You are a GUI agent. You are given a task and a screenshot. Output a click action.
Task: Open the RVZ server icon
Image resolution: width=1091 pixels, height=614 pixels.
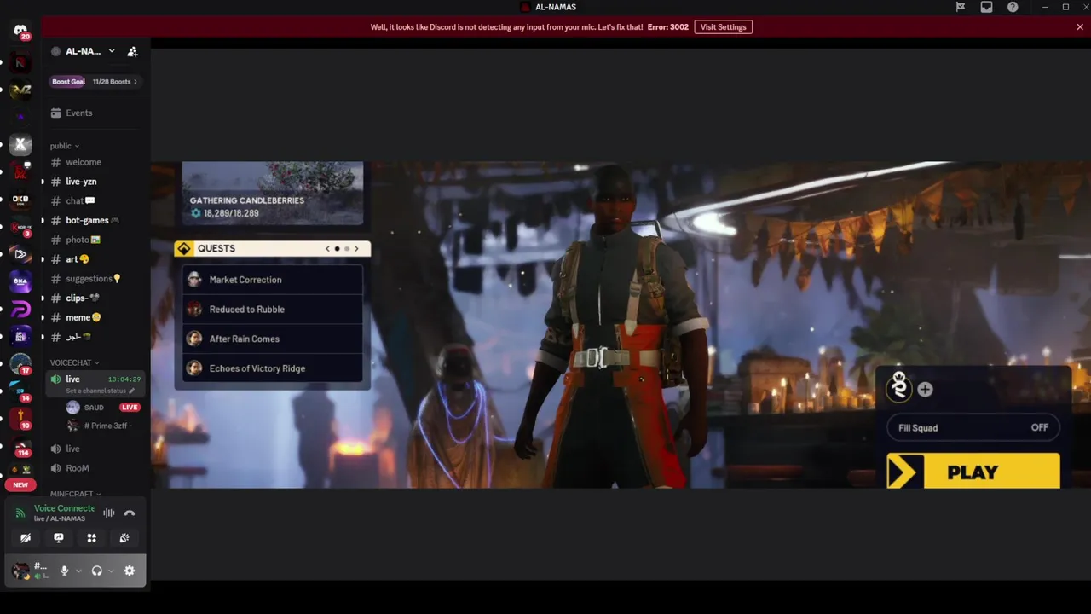pyautogui.click(x=20, y=90)
